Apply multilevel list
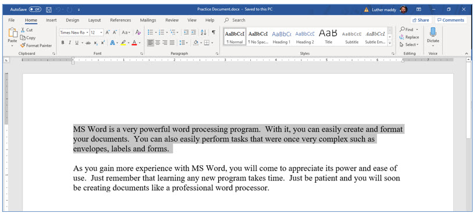This screenshot has height=213, width=476. [x=173, y=32]
